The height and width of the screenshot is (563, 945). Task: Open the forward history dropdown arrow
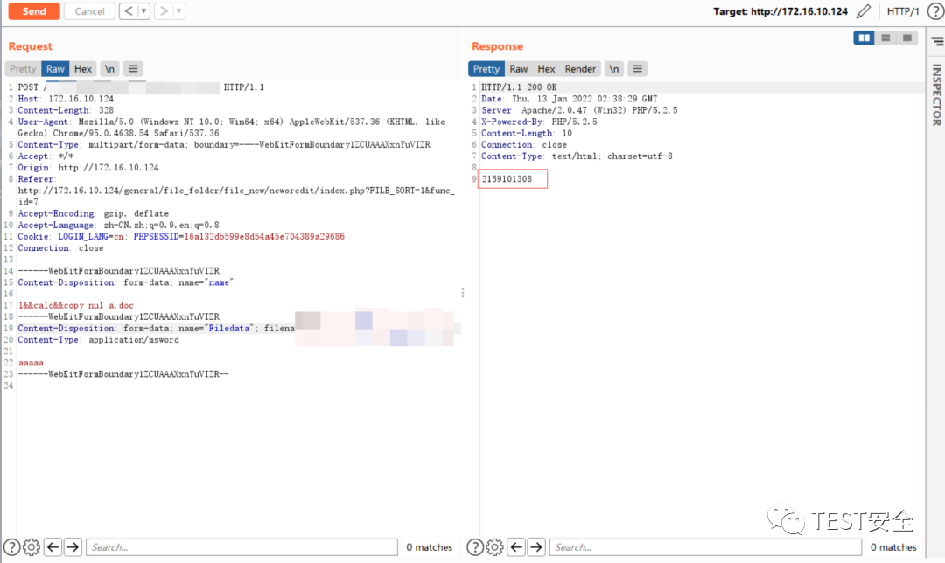click(x=179, y=11)
